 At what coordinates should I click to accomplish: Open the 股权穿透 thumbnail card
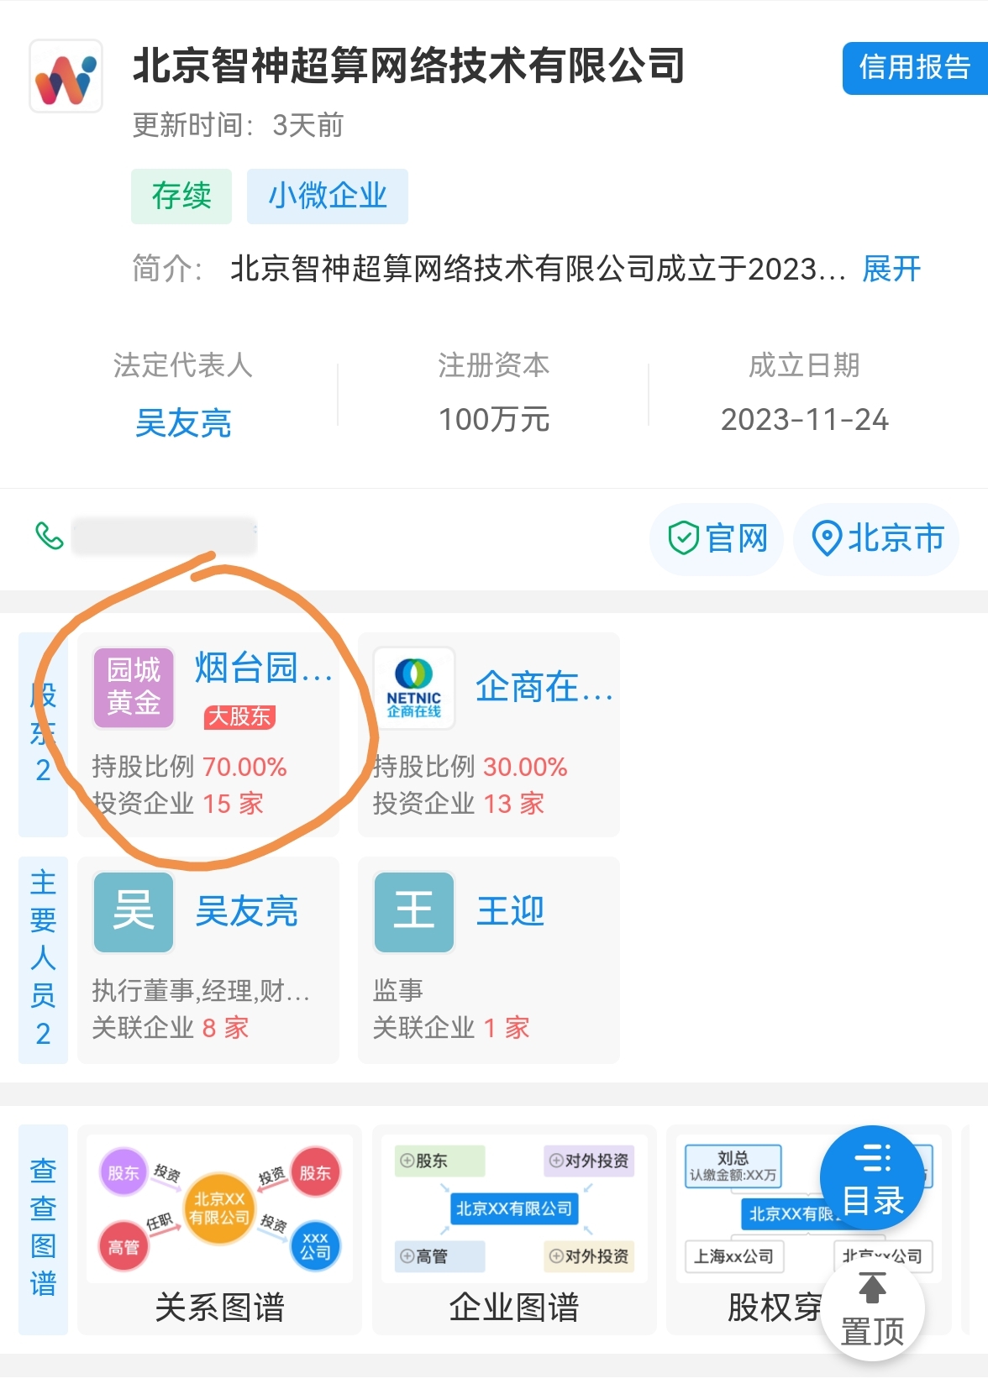808,1229
